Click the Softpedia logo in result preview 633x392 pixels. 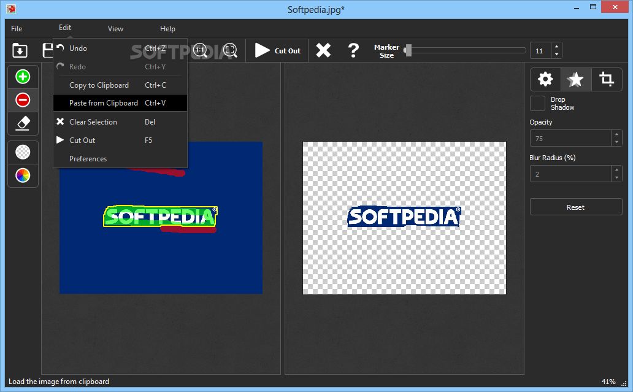point(404,217)
